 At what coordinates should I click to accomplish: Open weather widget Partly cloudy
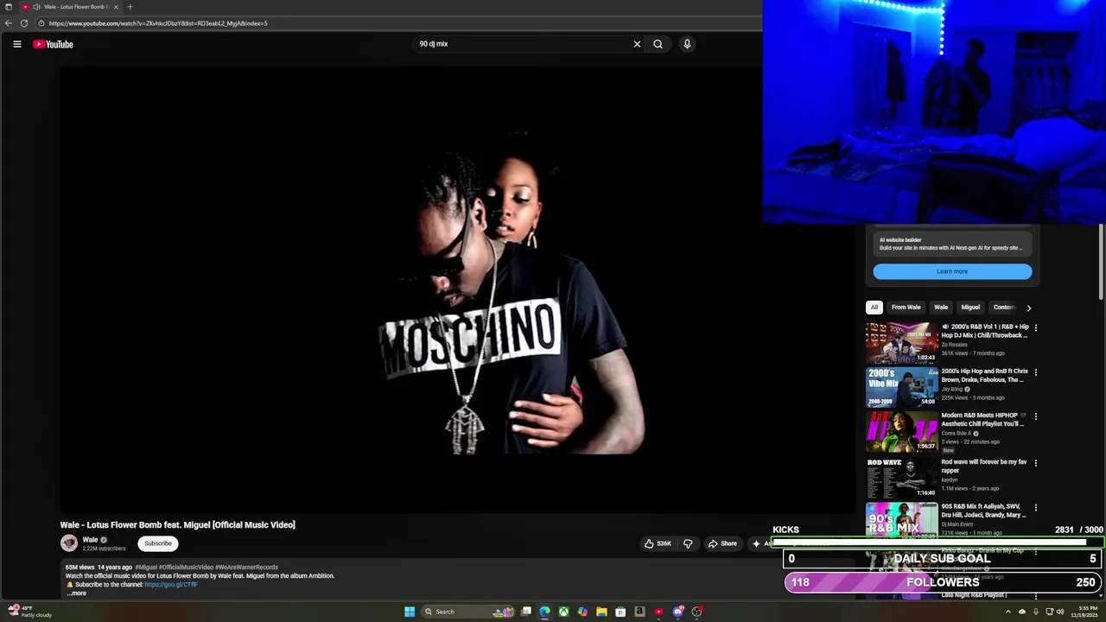point(30,612)
